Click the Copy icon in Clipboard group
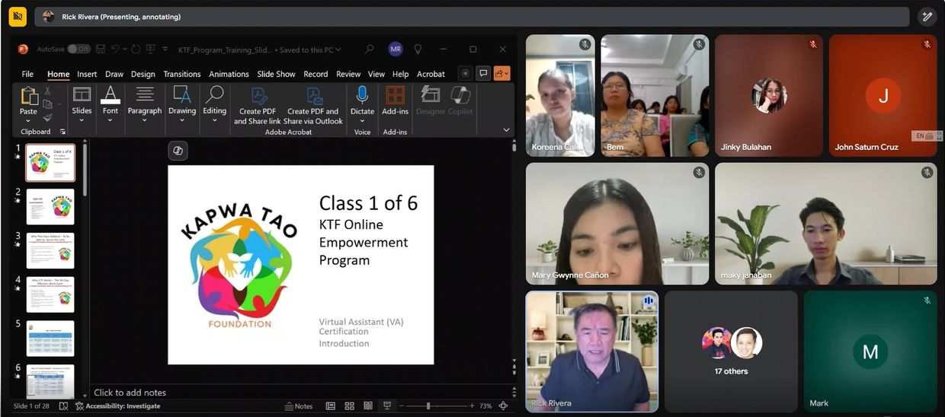This screenshot has height=417, width=945. point(47,104)
